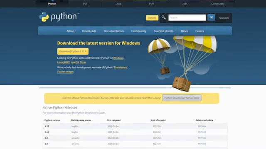This screenshot has height=149, width=266.
Task: Go to the PyPI top tab
Action: coord(151,4)
